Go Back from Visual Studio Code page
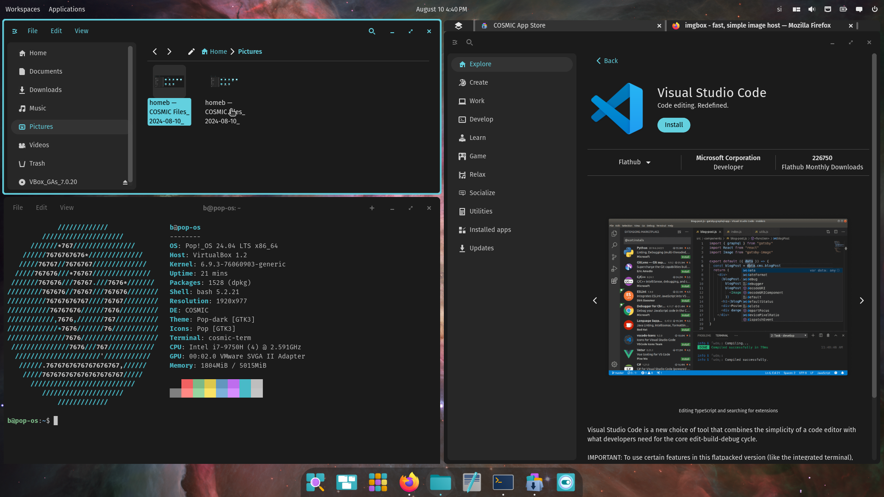 [607, 61]
